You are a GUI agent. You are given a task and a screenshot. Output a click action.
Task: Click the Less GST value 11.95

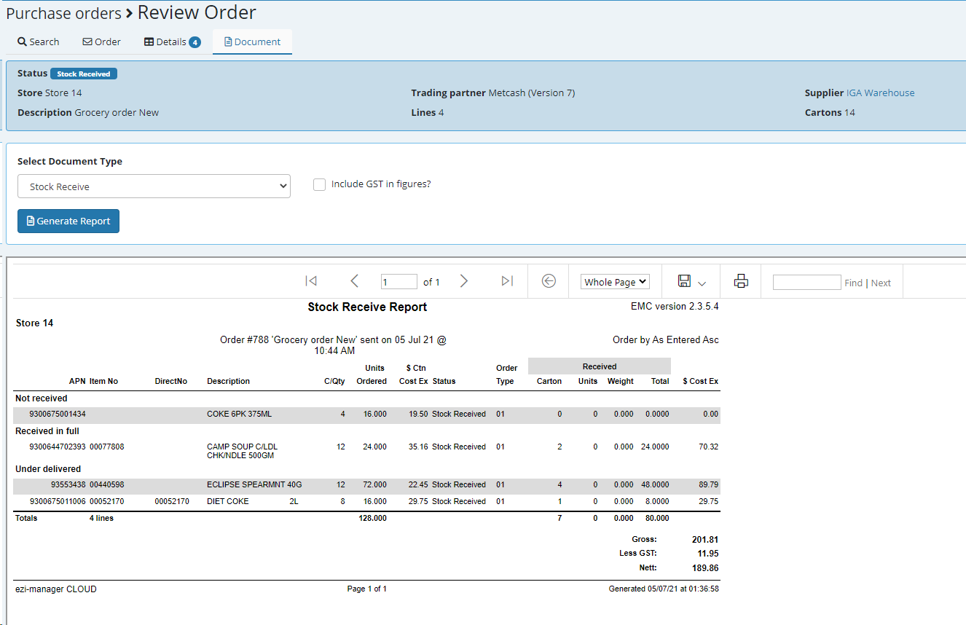pyautogui.click(x=707, y=554)
